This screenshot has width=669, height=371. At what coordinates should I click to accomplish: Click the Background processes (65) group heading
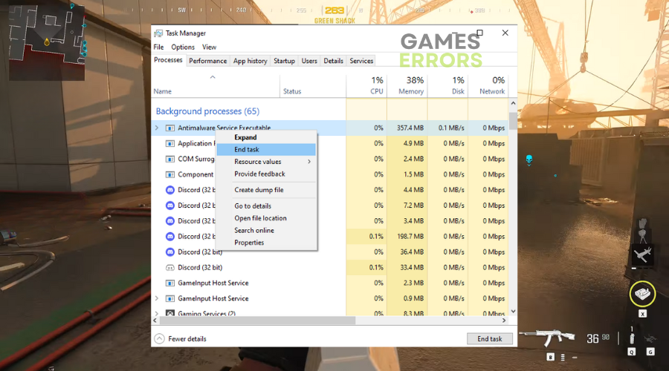[207, 111]
